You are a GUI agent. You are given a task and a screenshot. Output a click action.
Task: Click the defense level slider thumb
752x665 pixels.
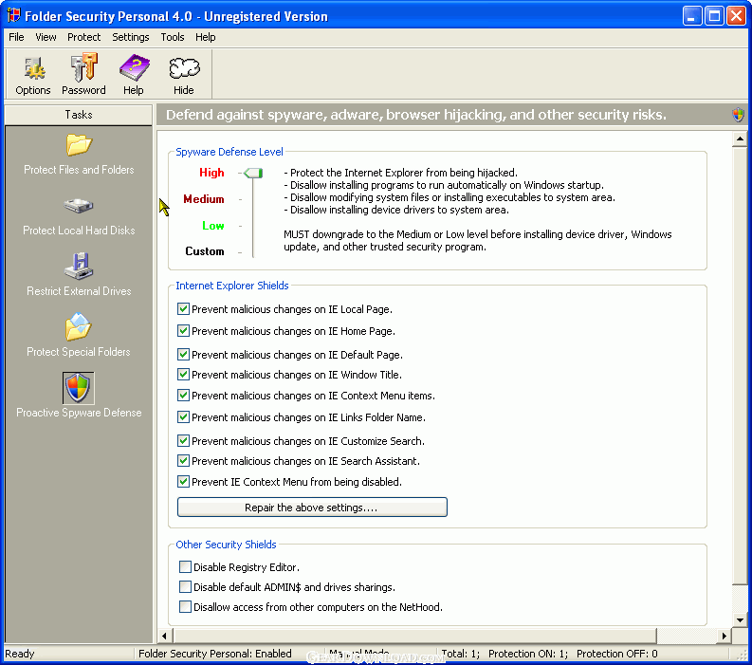[253, 173]
